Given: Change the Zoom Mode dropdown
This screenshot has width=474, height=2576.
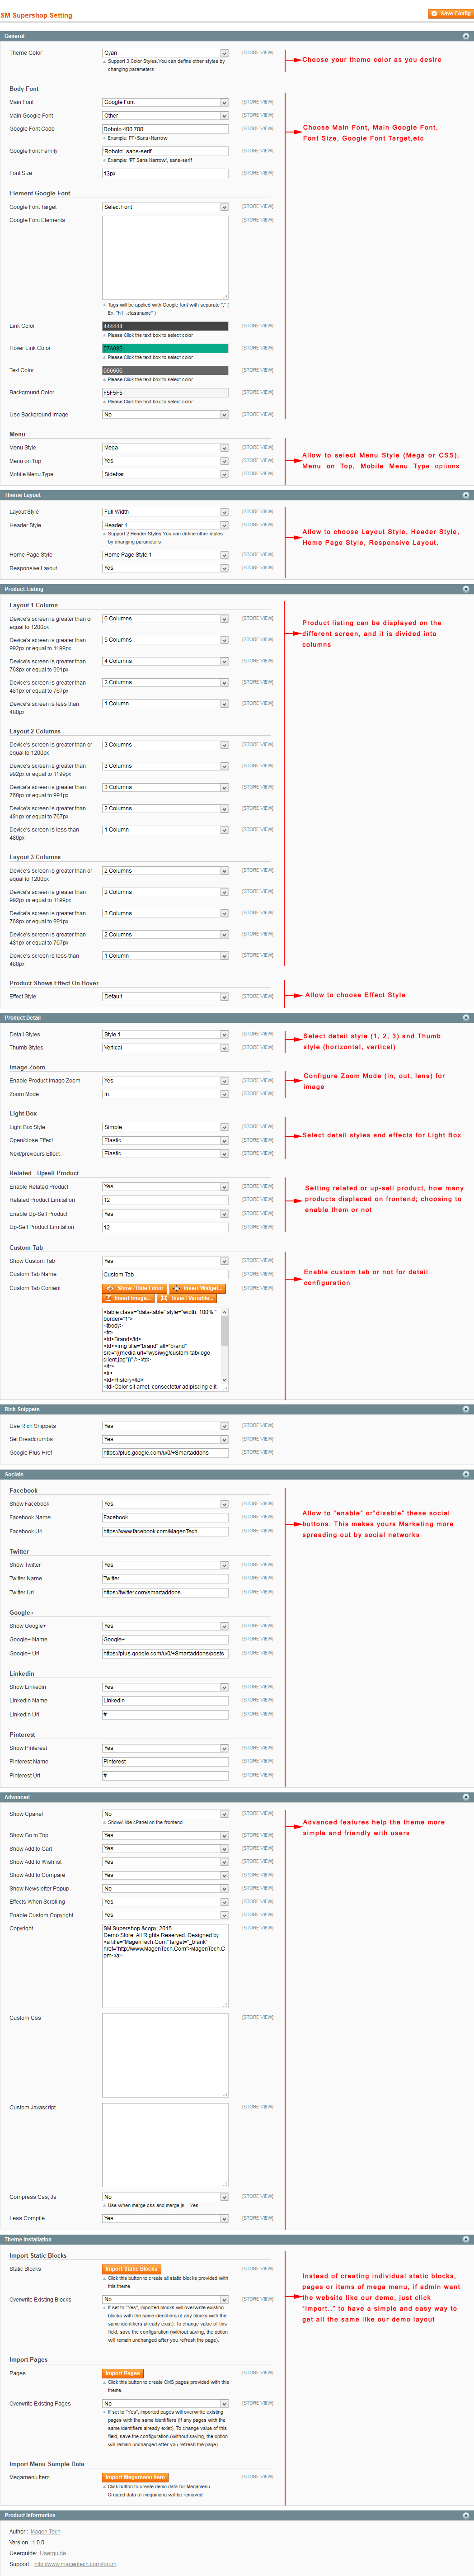Looking at the screenshot, I should click(165, 1094).
